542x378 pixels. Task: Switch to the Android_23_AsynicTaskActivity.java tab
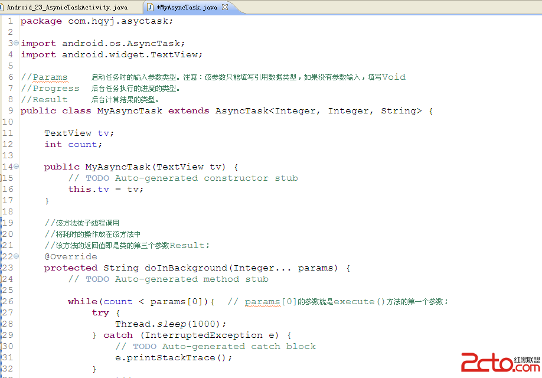[67, 7]
